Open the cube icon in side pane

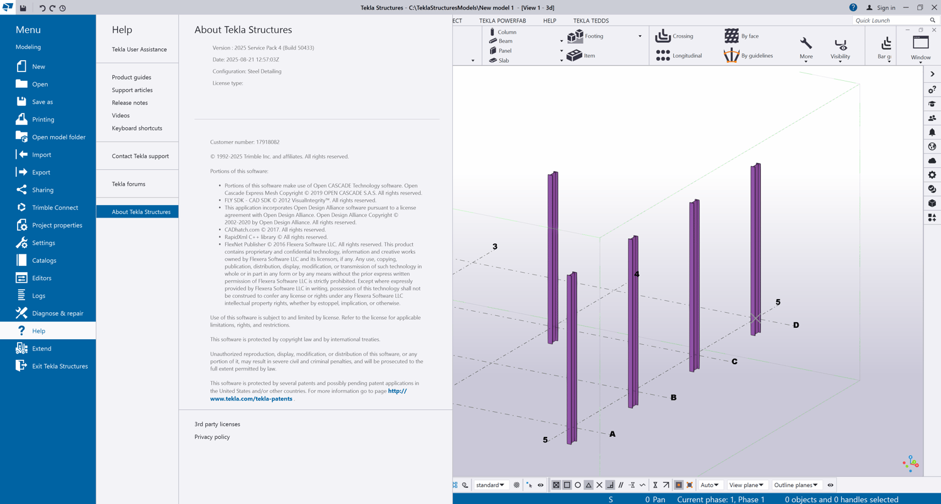point(932,203)
